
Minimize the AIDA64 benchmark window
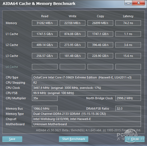128,3
